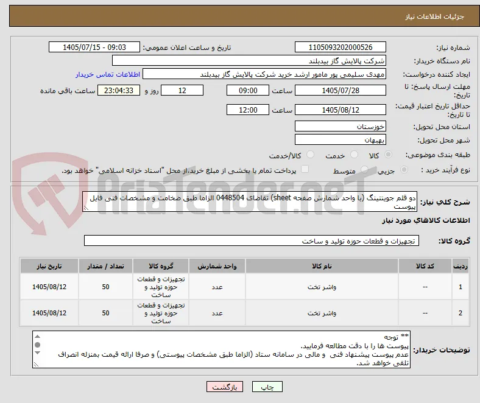Click the resize grip of buyer notes box
This screenshot has height=403, width=480.
(36, 365)
